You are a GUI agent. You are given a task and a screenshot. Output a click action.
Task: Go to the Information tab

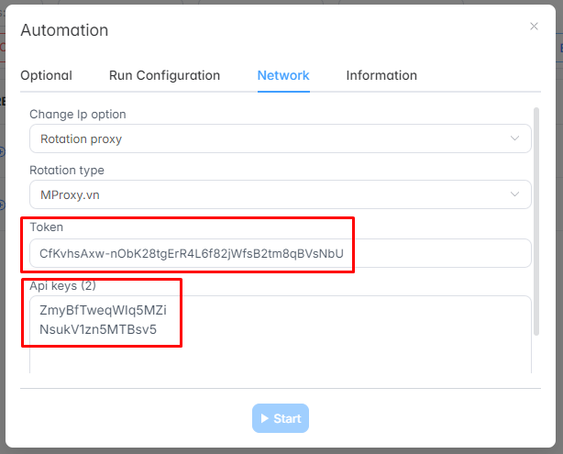coord(381,75)
